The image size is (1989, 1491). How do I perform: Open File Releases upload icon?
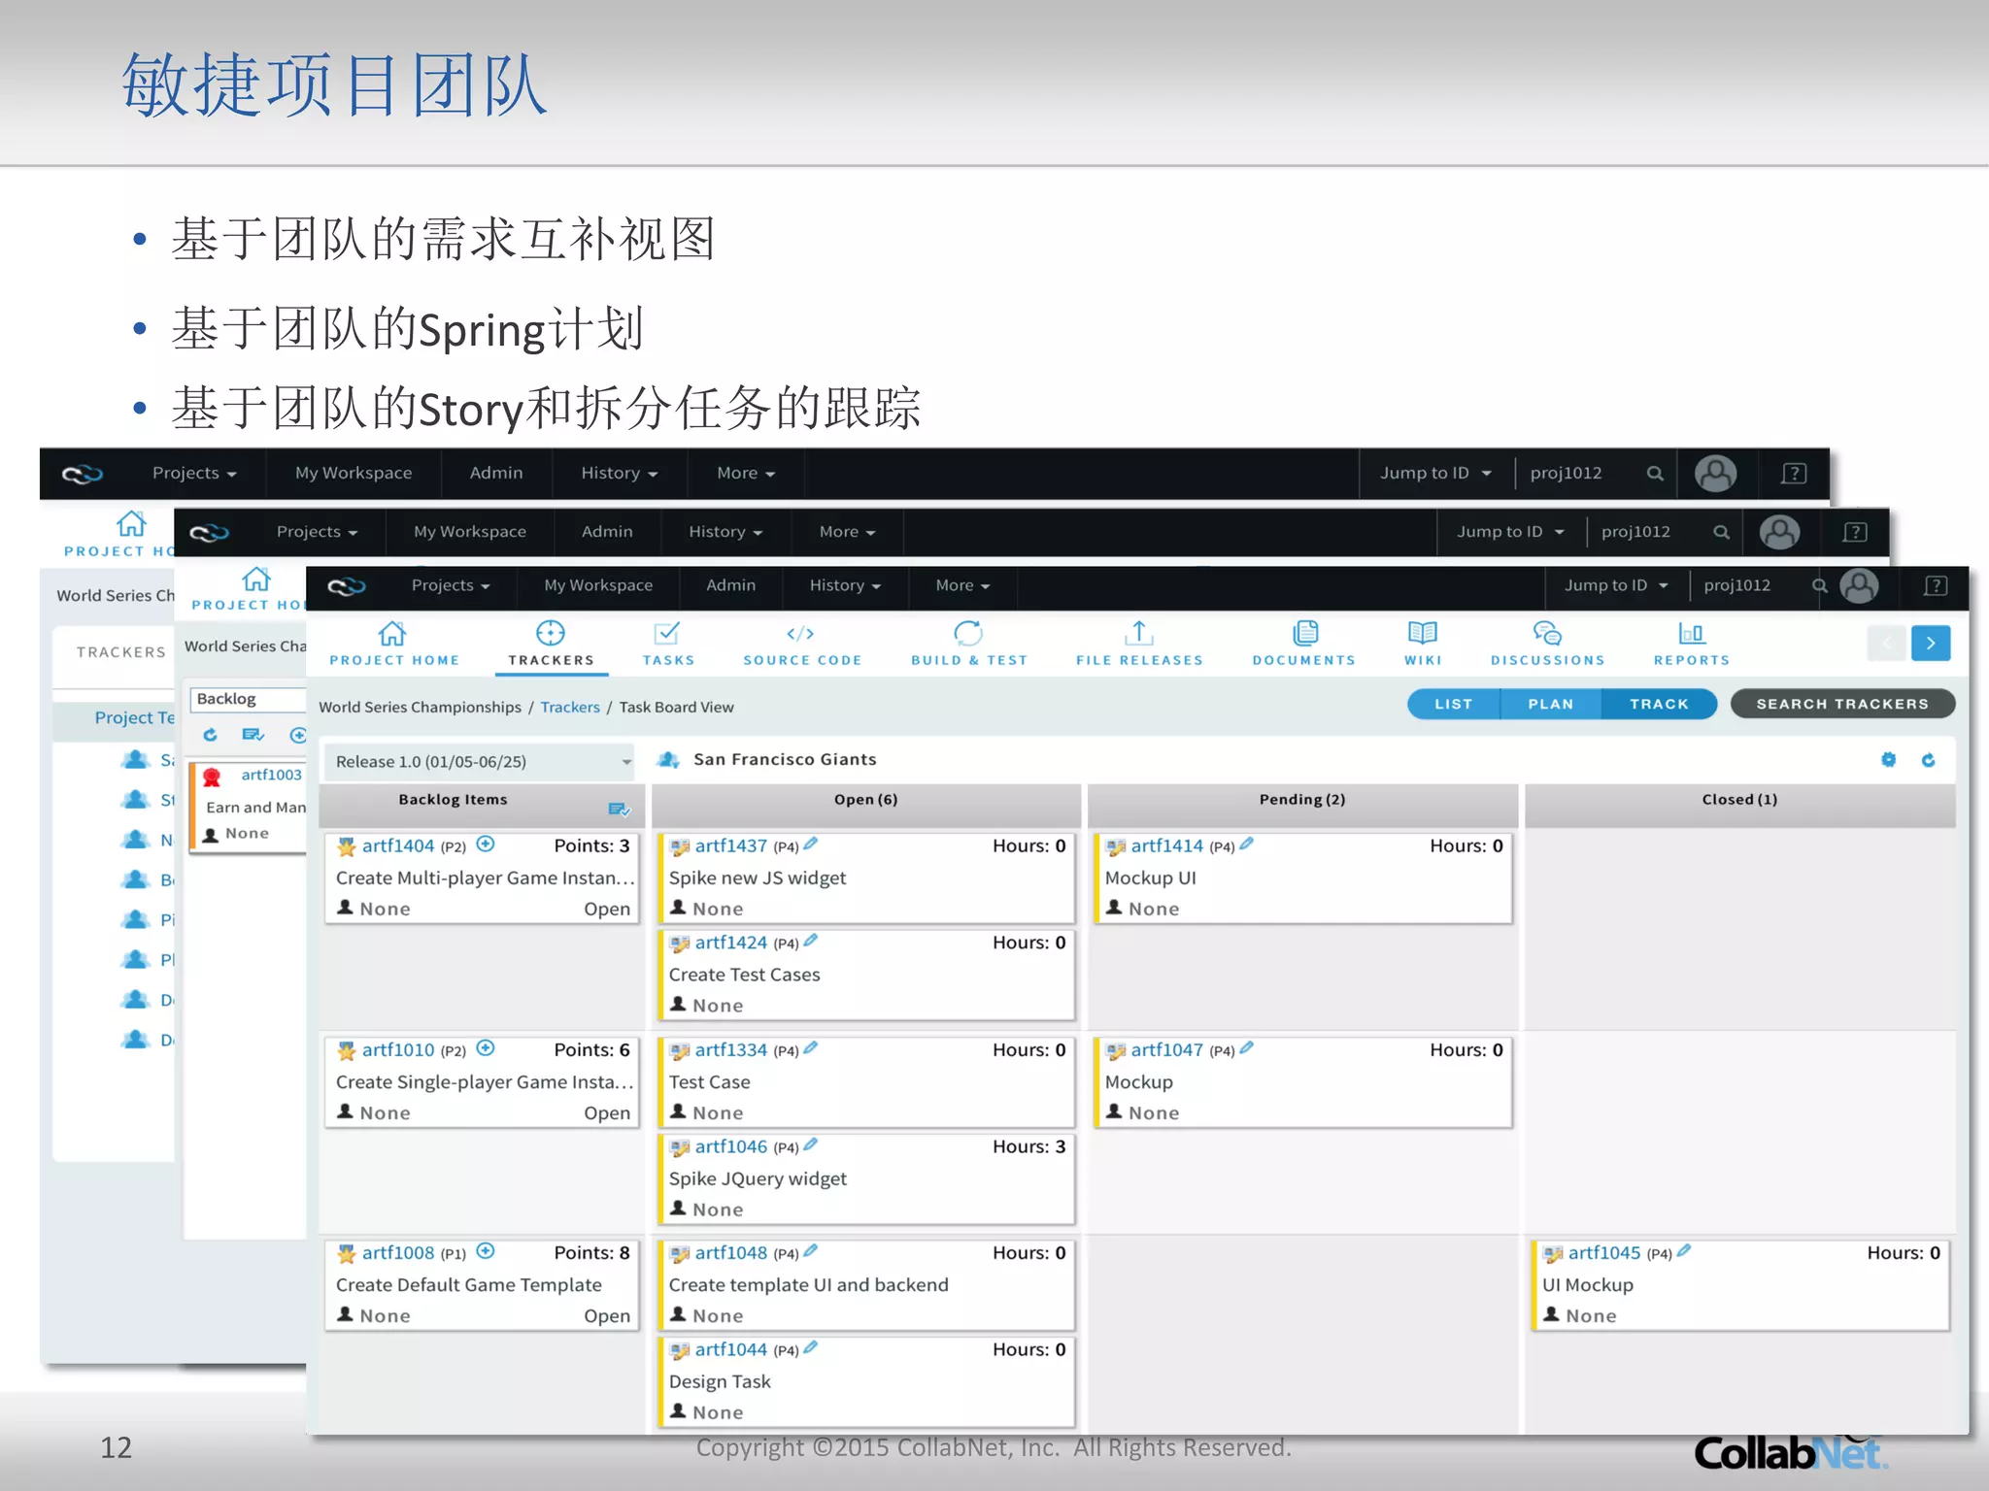coord(1138,635)
